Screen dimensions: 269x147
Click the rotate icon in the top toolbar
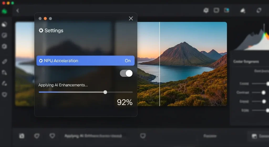click(259, 10)
